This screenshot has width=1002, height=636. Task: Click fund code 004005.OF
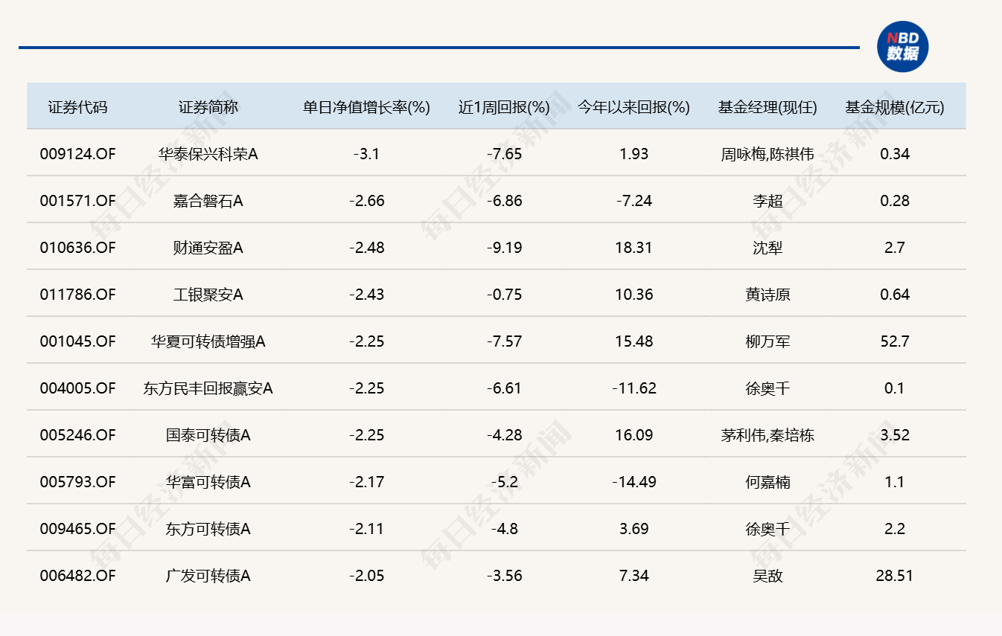point(78,388)
